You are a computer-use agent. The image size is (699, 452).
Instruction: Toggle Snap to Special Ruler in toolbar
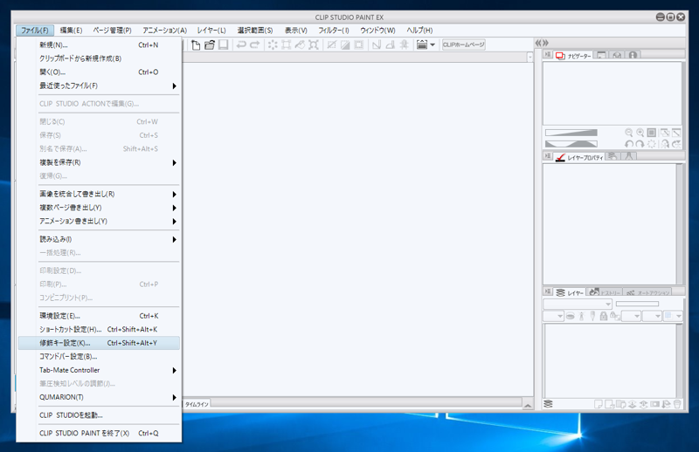click(391, 45)
